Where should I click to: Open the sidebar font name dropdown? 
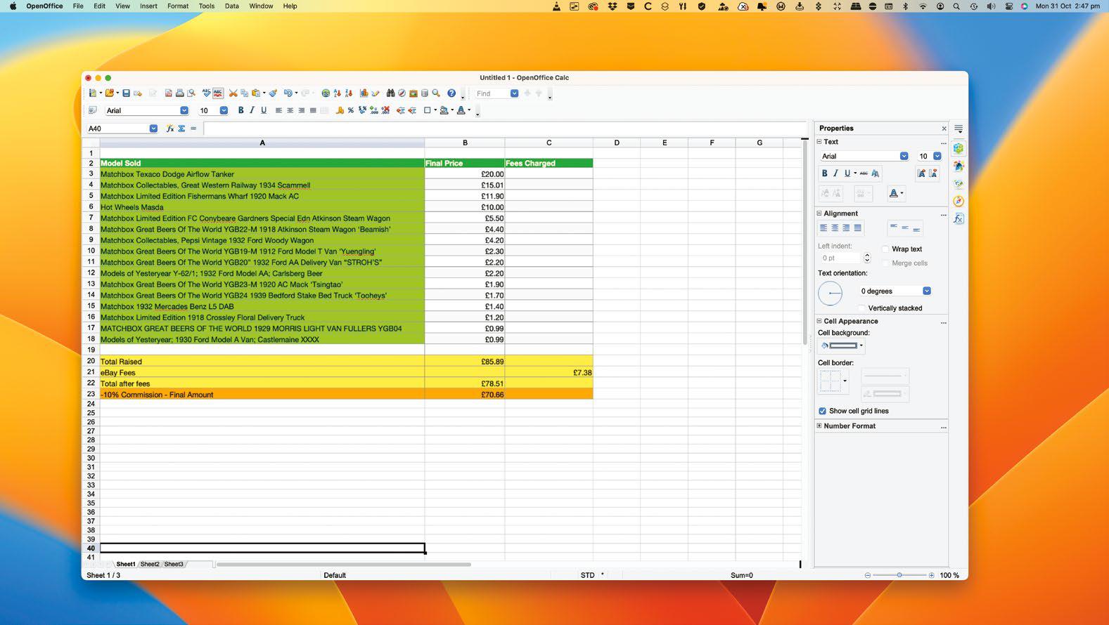click(904, 156)
